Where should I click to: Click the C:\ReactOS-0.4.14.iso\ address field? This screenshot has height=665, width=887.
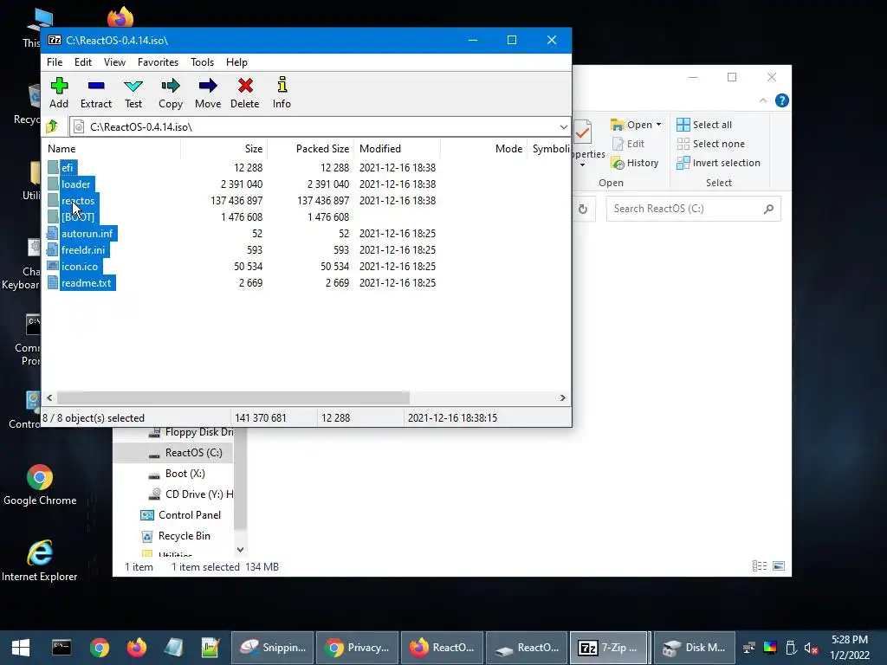click(x=320, y=126)
